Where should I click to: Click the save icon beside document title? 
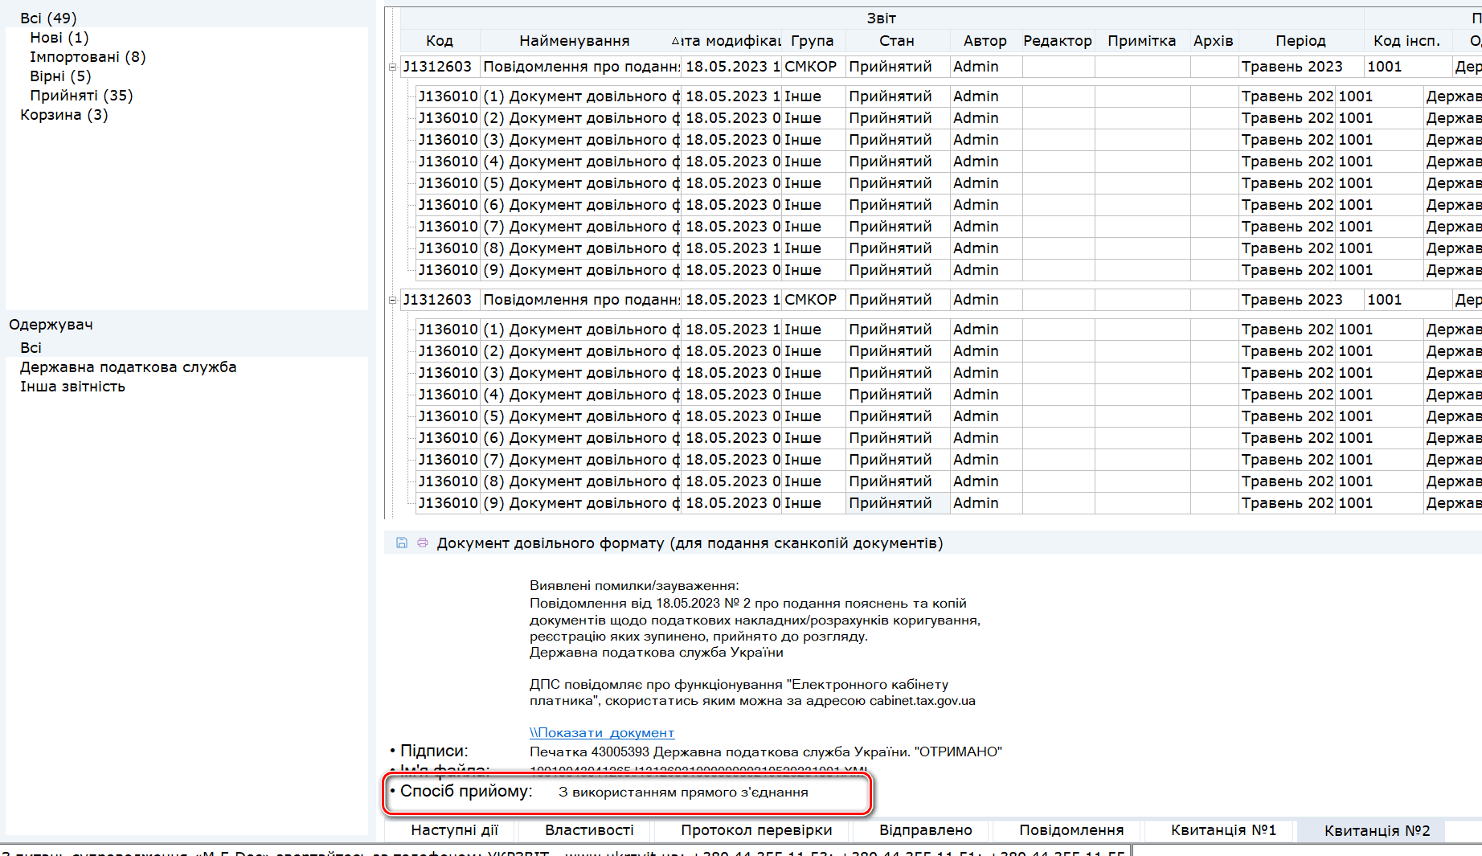(402, 543)
